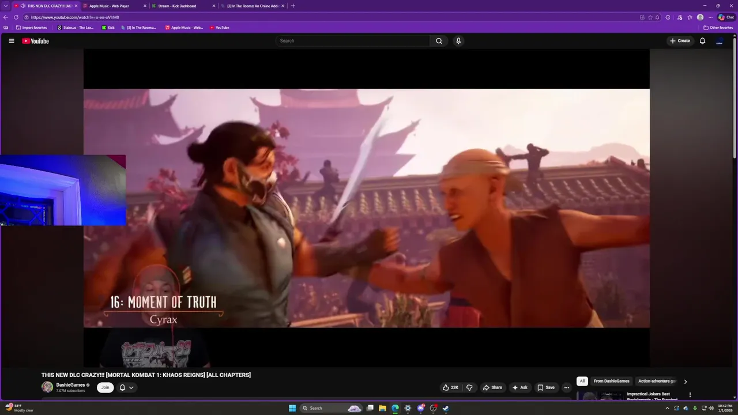Open the taskbar clock and date

725,408
